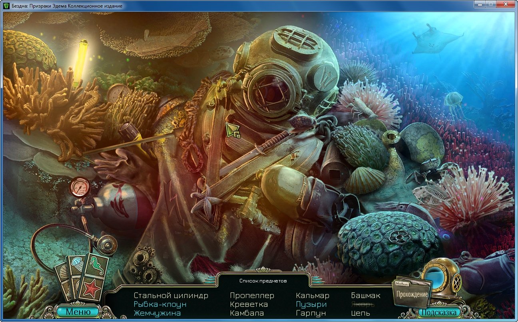The image size is (518, 322).
Task: Click the game icon in title bar
Action: [6, 6]
